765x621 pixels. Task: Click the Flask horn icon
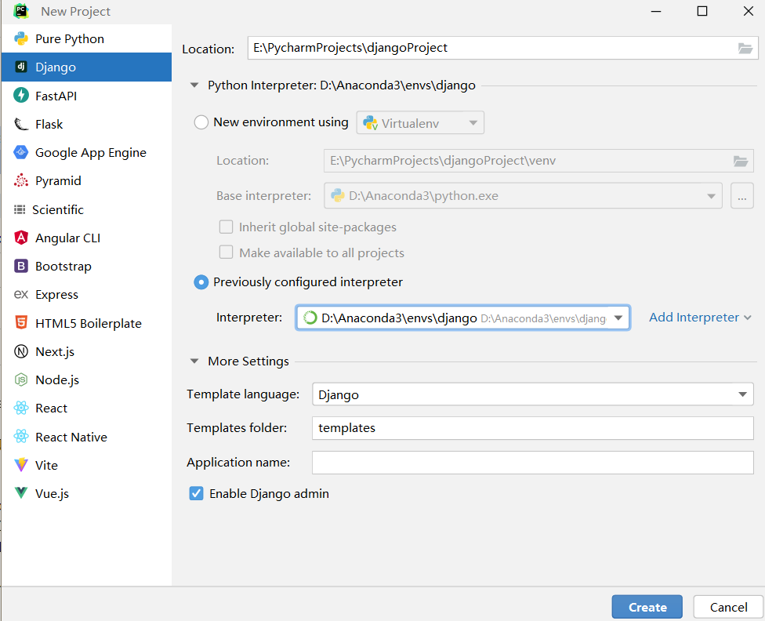click(21, 124)
